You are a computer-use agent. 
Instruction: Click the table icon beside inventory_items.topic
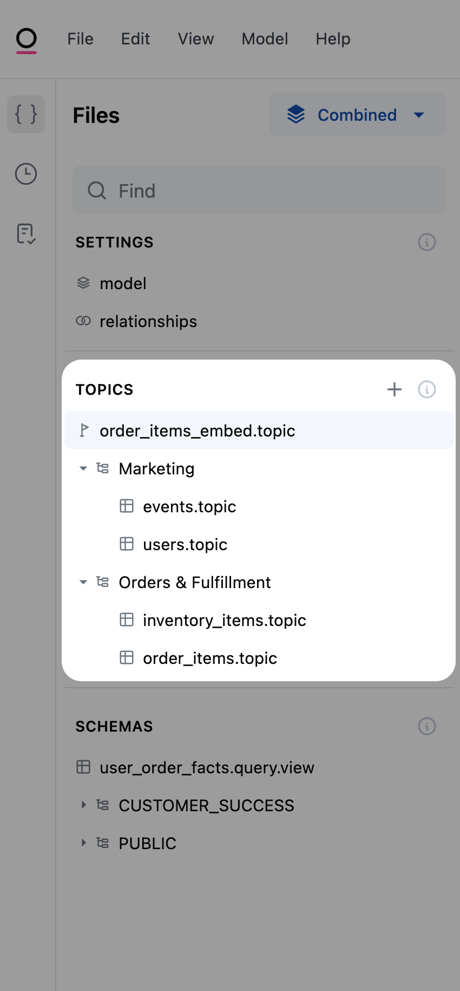click(127, 620)
